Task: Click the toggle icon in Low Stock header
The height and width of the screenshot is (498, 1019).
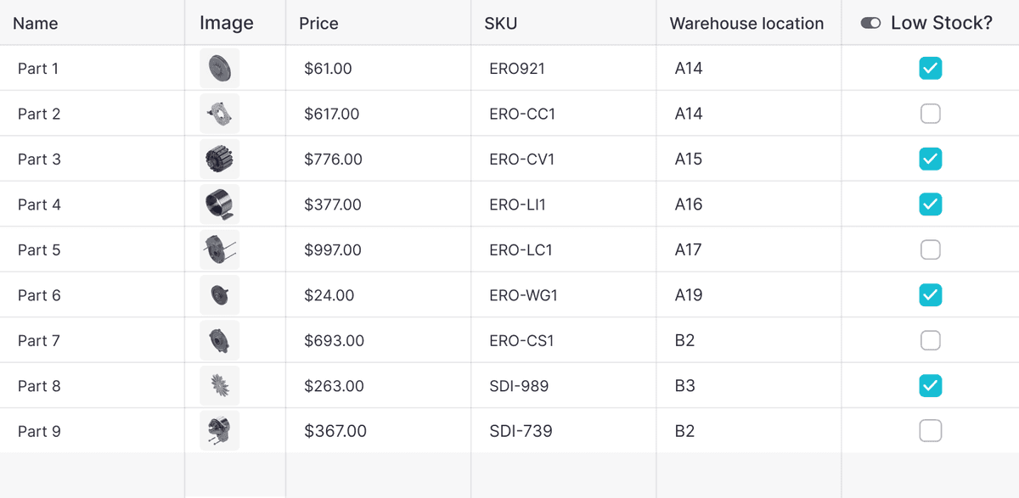Action: coord(870,24)
